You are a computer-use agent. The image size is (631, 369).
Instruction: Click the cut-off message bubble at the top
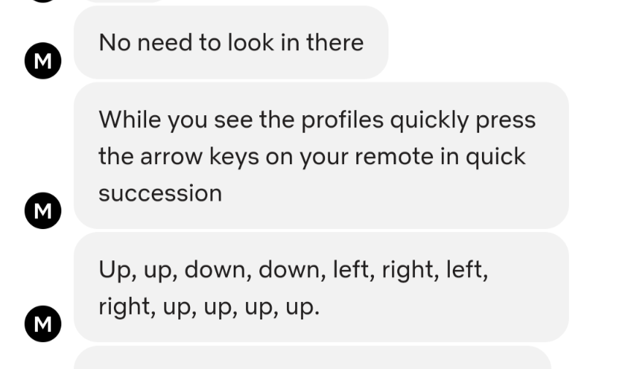(125, 1)
